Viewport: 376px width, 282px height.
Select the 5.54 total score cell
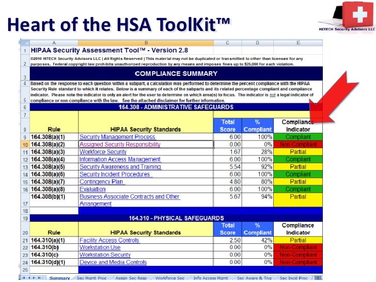(x=228, y=167)
